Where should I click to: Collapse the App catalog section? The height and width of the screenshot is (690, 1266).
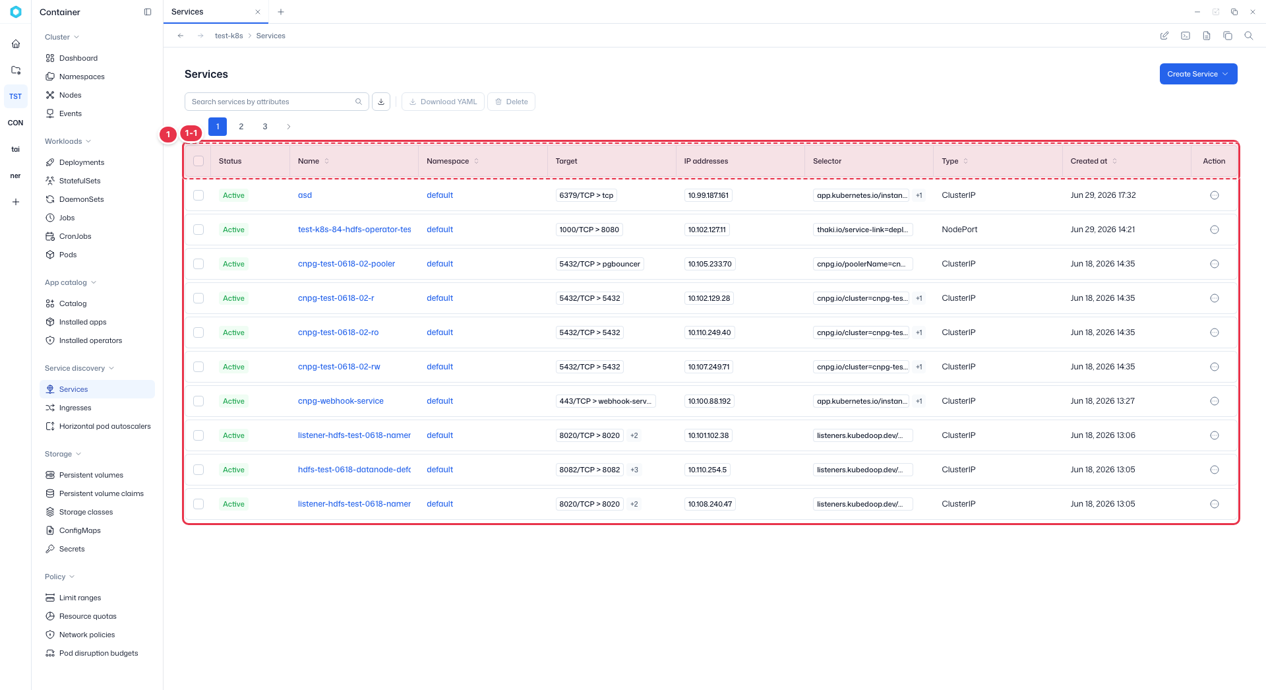pos(71,282)
